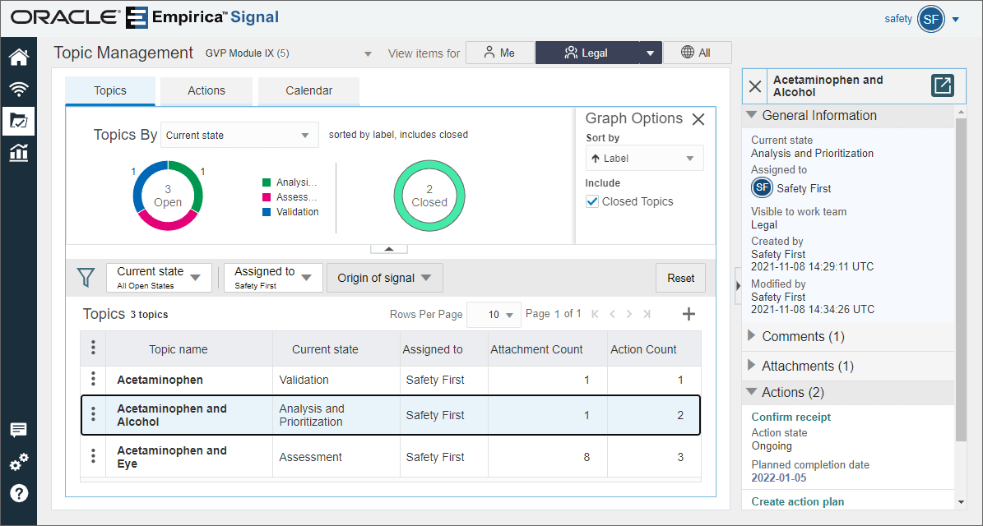Viewport: 983px width, 526px height.
Task: Select Acetaminophen topic name
Action: coord(160,380)
